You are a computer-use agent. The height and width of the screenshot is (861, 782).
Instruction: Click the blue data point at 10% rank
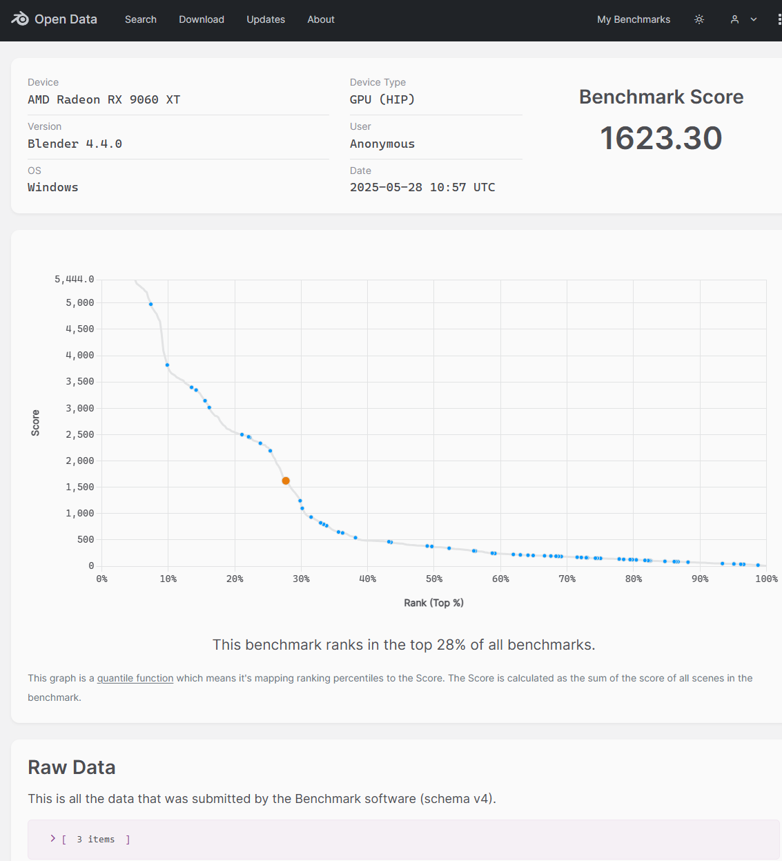[x=167, y=365]
